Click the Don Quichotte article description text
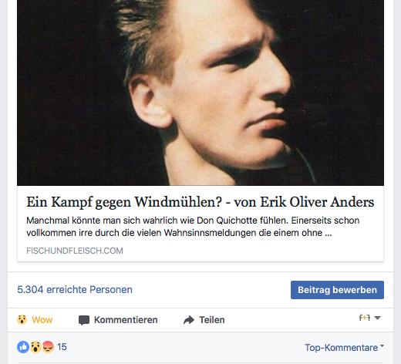This screenshot has height=364, width=401. point(193,227)
